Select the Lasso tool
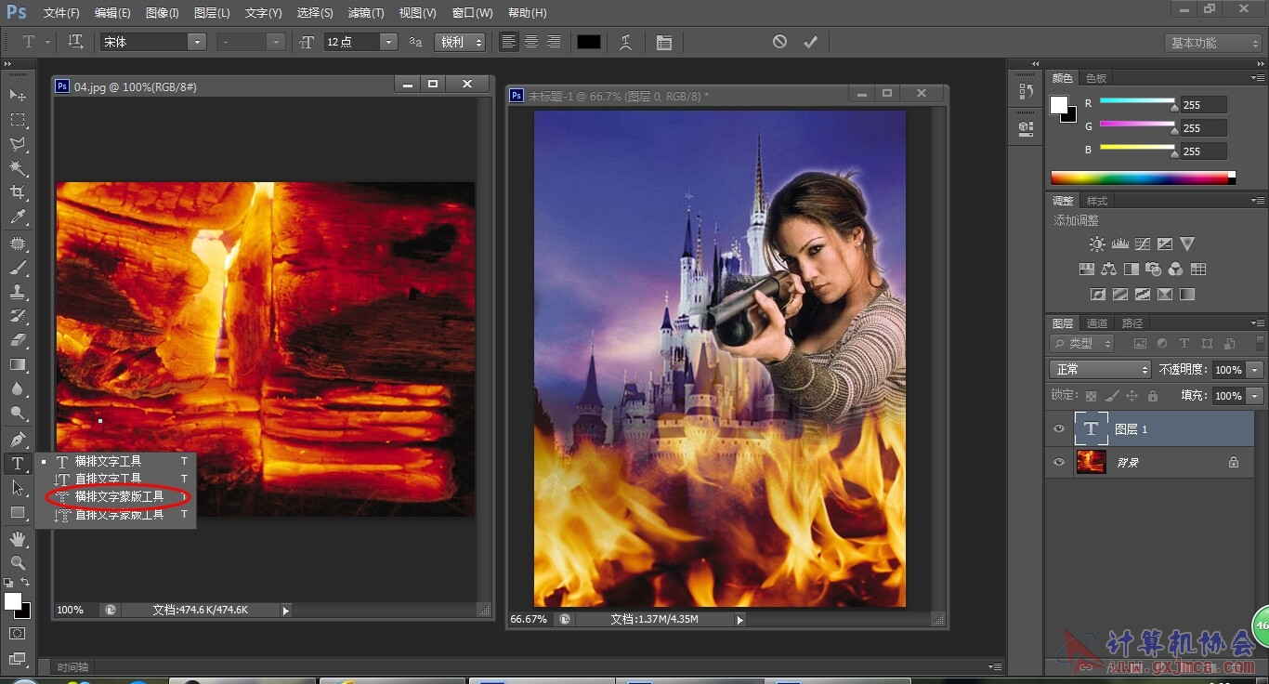The width and height of the screenshot is (1269, 684). (18, 144)
